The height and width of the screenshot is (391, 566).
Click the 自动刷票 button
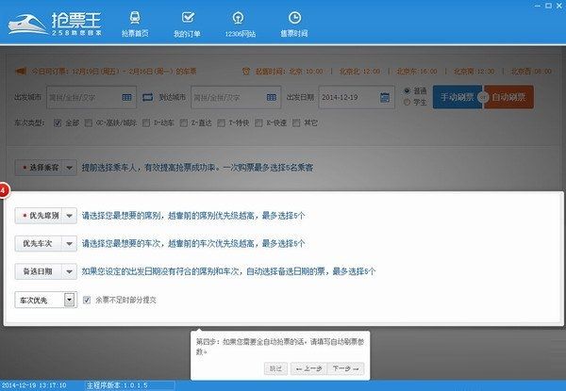(508, 97)
